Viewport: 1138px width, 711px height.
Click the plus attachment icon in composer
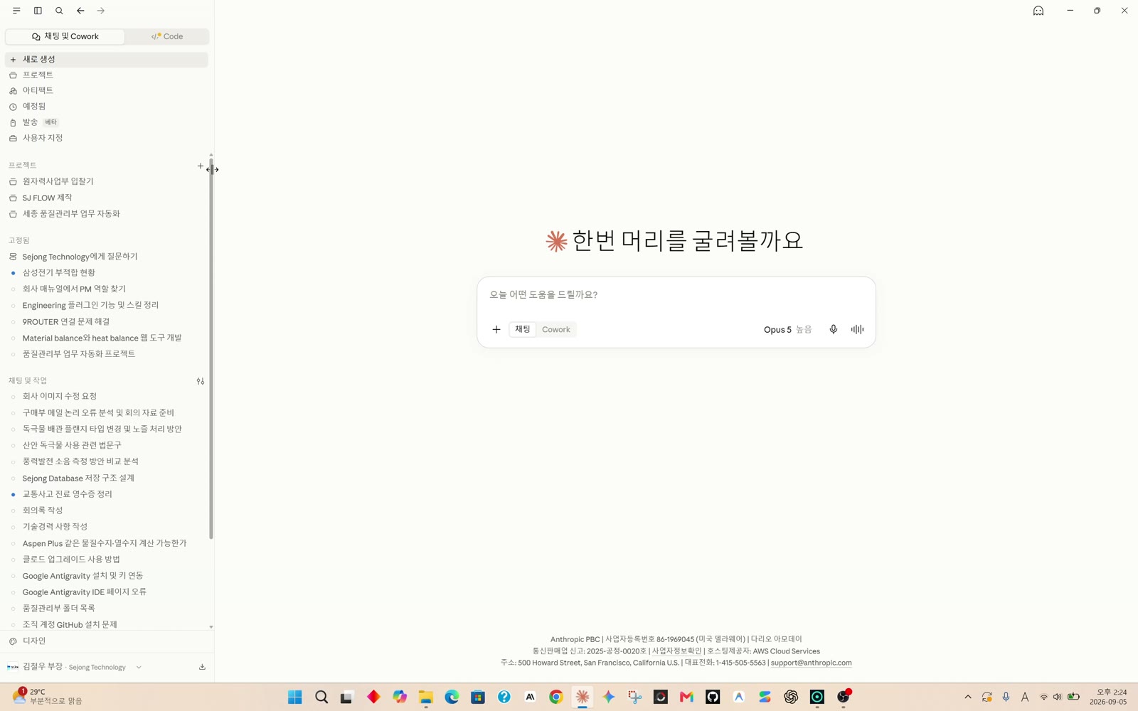pos(496,329)
